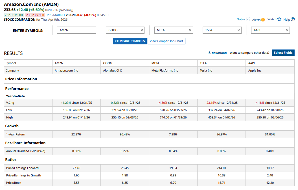Image resolution: width=298 pixels, height=190 pixels.
Task: Clear the AAPL symbol with X
Action: pyautogui.click(x=287, y=30)
